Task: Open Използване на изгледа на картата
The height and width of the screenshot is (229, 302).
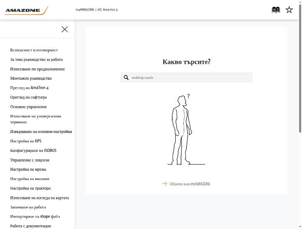Action: [x=39, y=198]
